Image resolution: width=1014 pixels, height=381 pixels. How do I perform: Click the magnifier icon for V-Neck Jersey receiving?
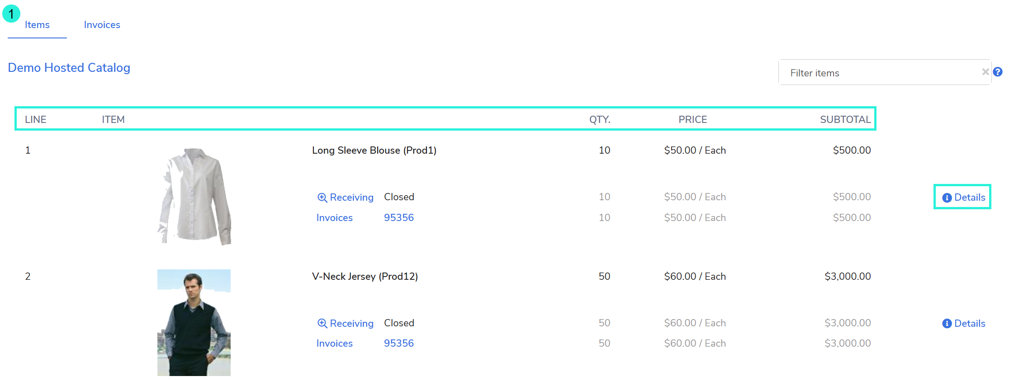(x=322, y=324)
